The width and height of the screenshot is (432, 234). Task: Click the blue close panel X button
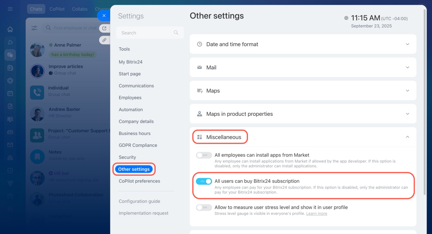[104, 15]
